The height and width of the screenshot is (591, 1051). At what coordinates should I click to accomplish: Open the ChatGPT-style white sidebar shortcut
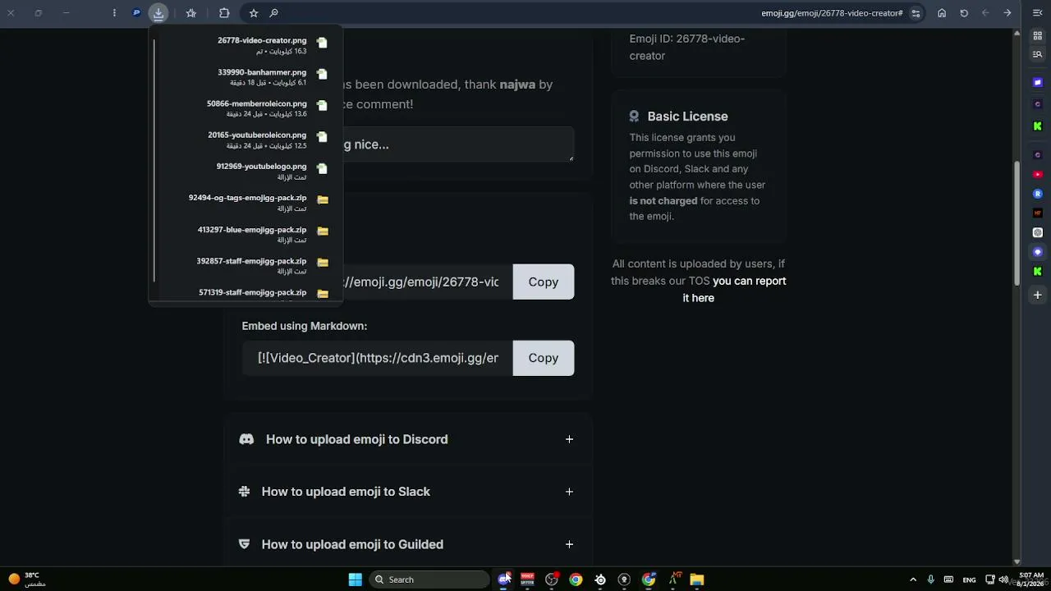point(1038,232)
